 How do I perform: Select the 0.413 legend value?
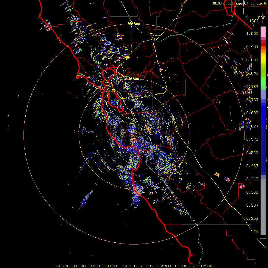(x=252, y=179)
